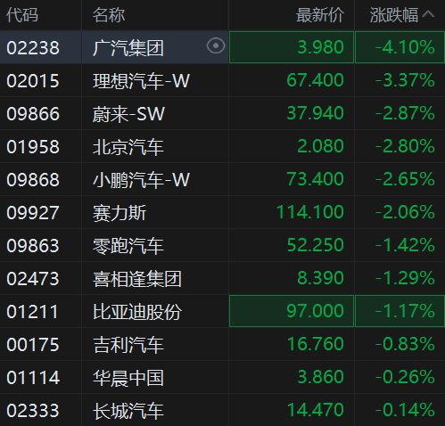445x426 pixels.
Task: Click the -2.06% change value
Action: (x=405, y=212)
